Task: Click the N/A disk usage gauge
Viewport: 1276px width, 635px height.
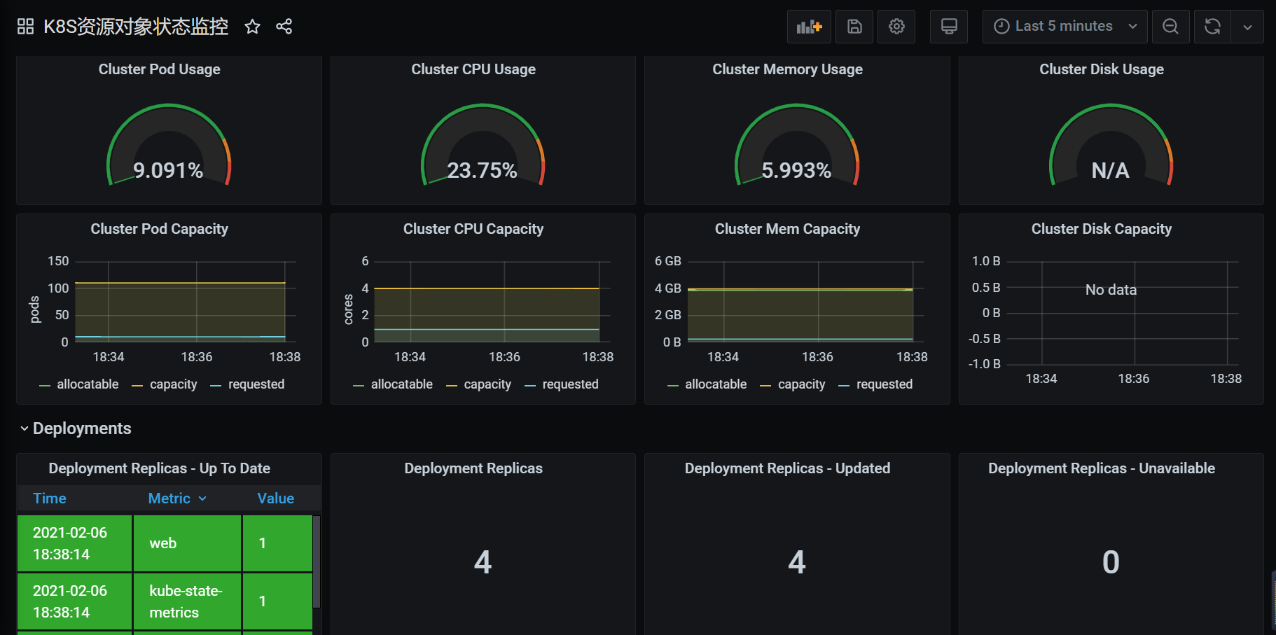Action: point(1111,146)
